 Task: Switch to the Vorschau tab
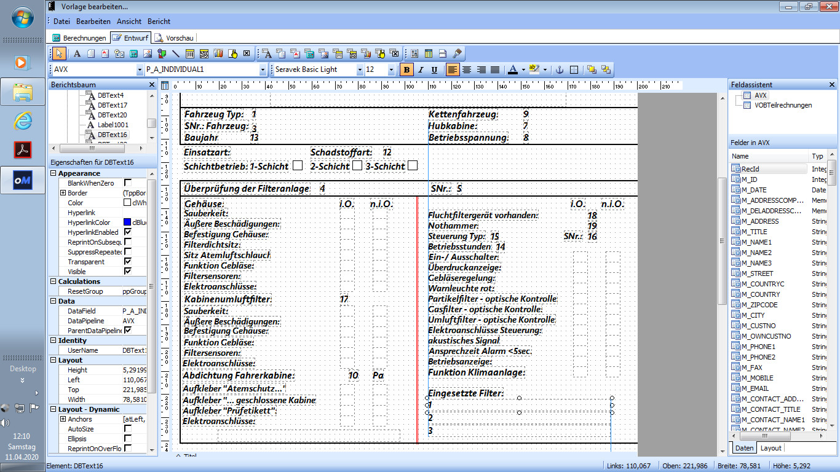coord(175,38)
